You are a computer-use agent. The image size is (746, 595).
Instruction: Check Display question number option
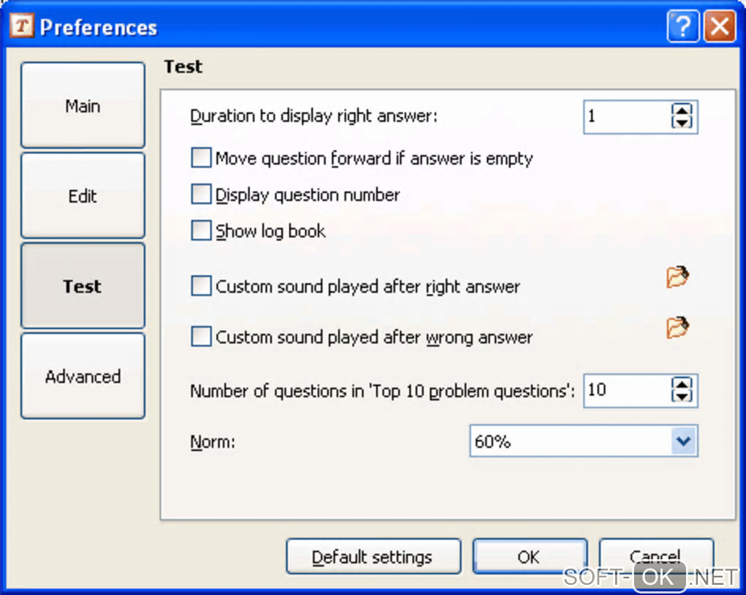(201, 195)
